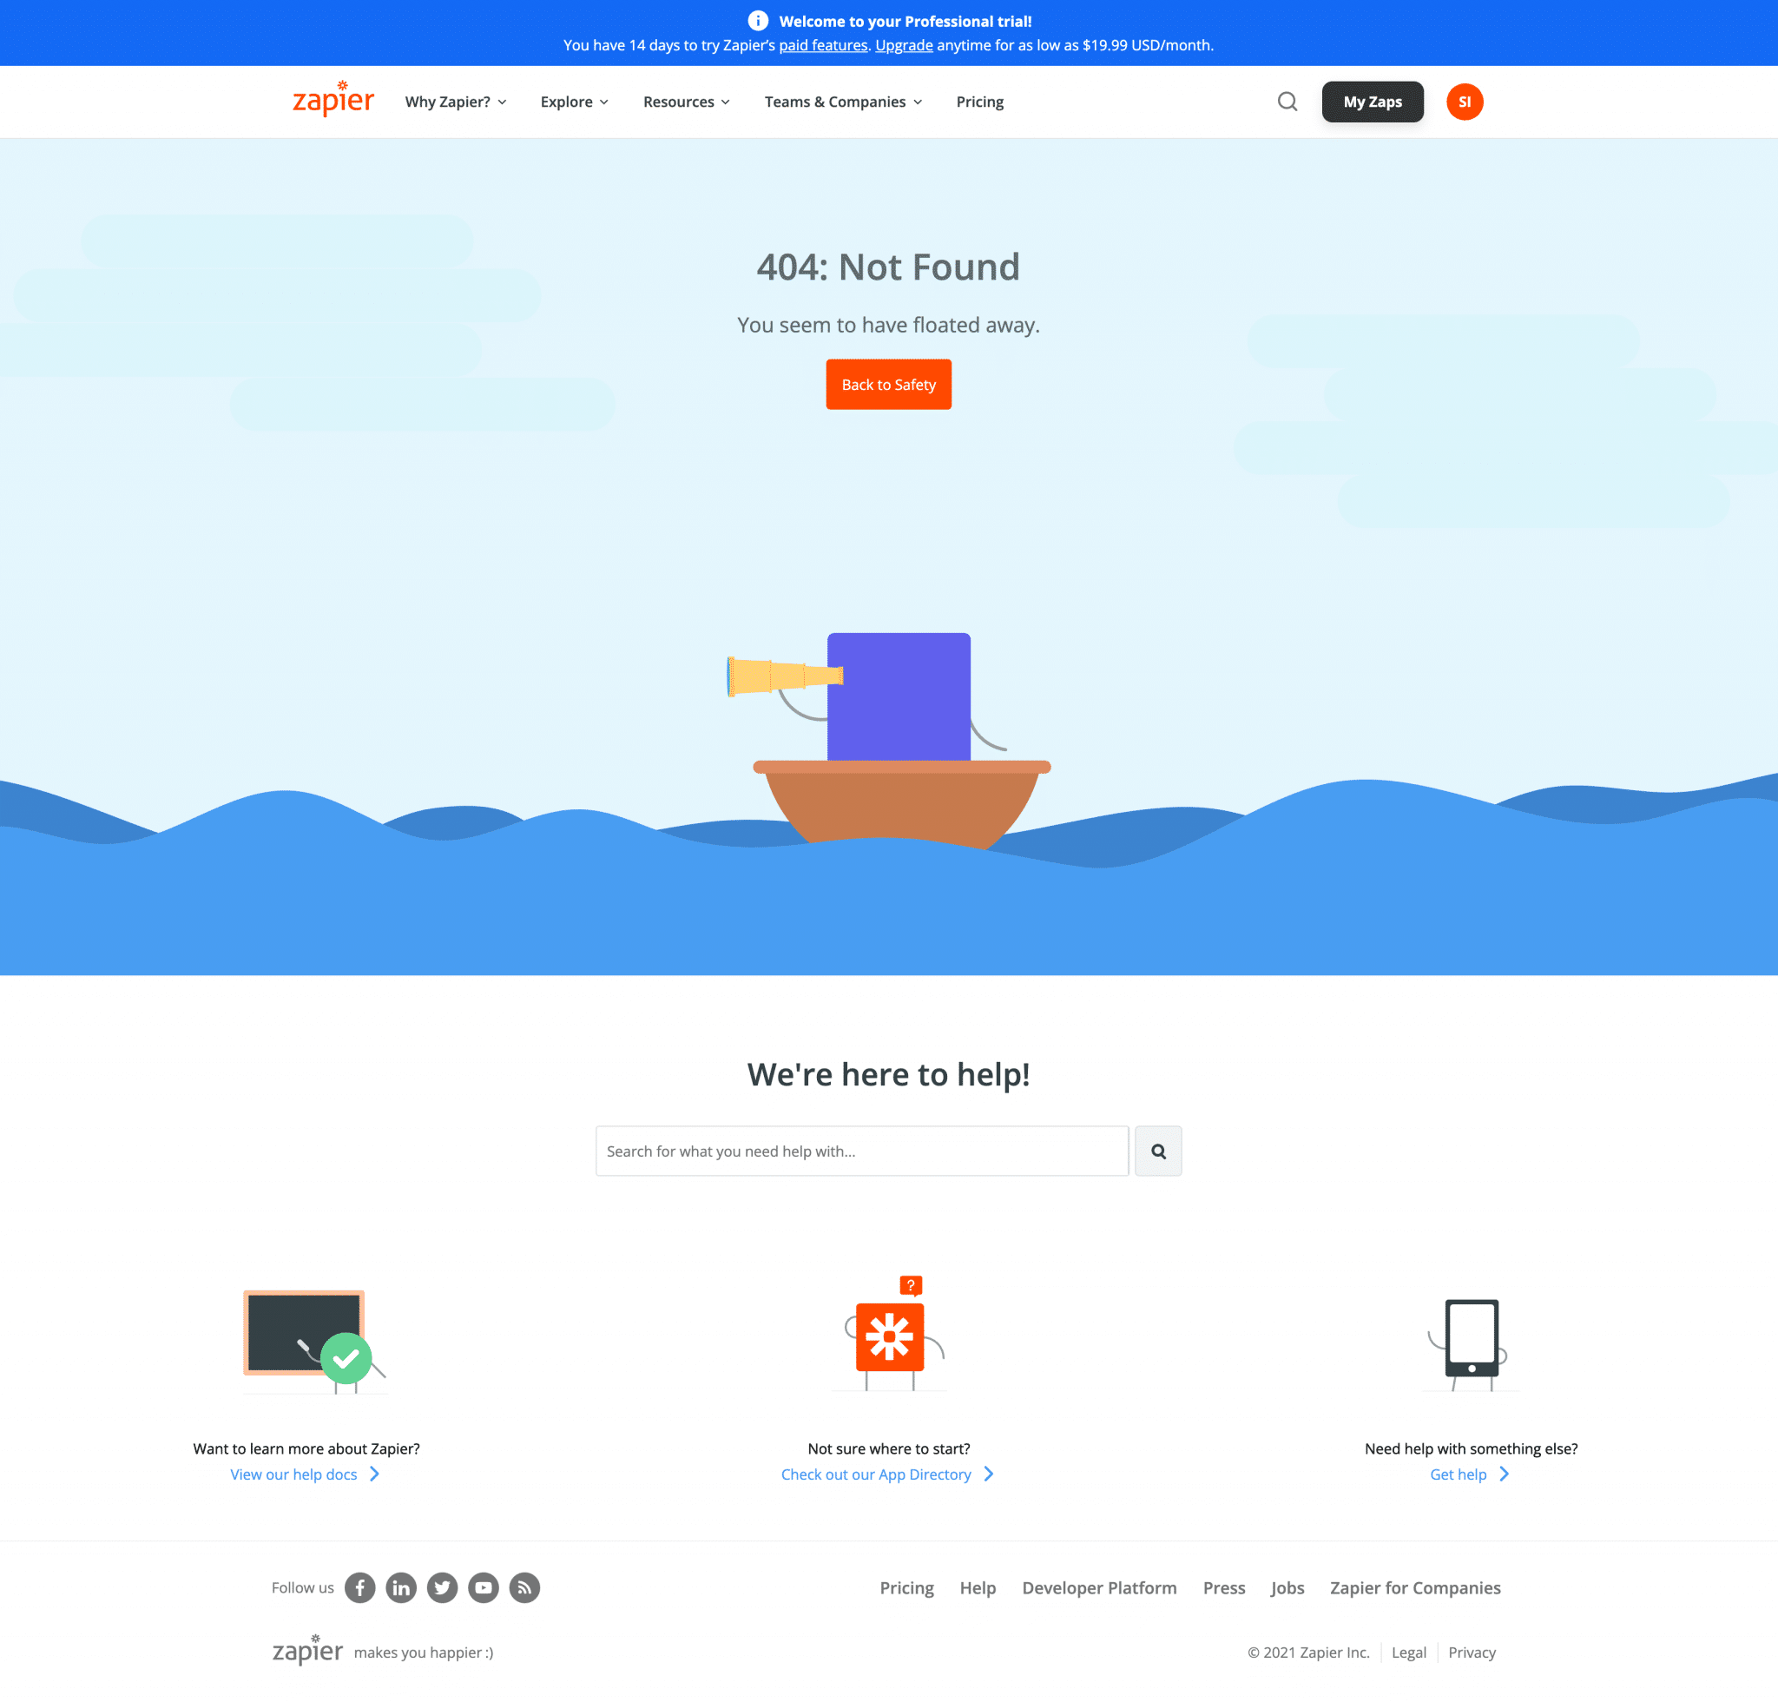Click the Twitter social media icon
The image size is (1778, 1702).
point(441,1587)
